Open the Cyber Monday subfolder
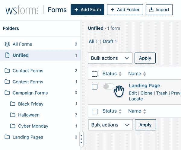The image size is (181, 150). click(x=40, y=126)
